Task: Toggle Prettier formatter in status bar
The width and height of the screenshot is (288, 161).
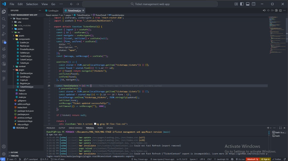Action: (x=277, y=159)
